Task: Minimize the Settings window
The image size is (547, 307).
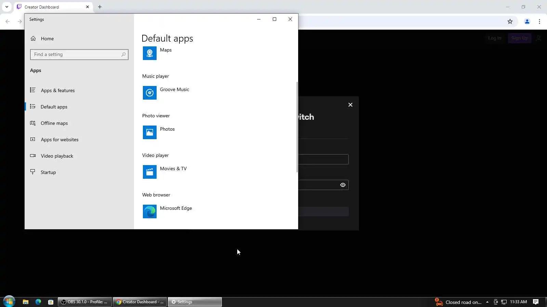Action: [259, 19]
